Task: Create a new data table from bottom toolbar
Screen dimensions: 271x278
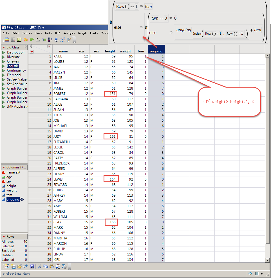Action: click(x=7, y=266)
